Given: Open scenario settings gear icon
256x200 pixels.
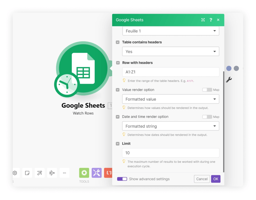Looking at the screenshot, I should 15,173.
